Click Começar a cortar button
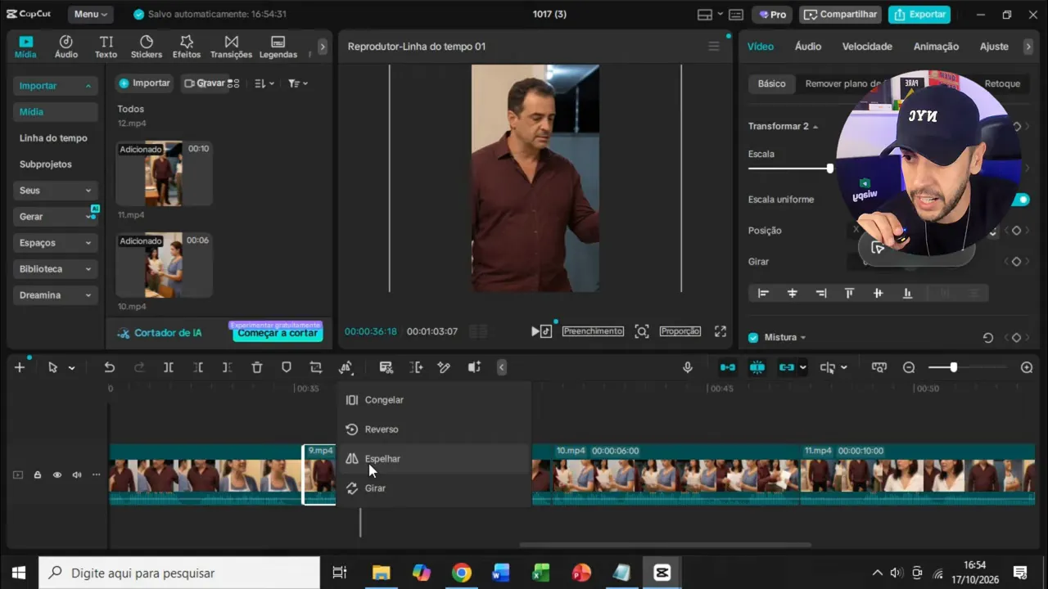Viewport: 1048px width, 589px height. click(278, 333)
